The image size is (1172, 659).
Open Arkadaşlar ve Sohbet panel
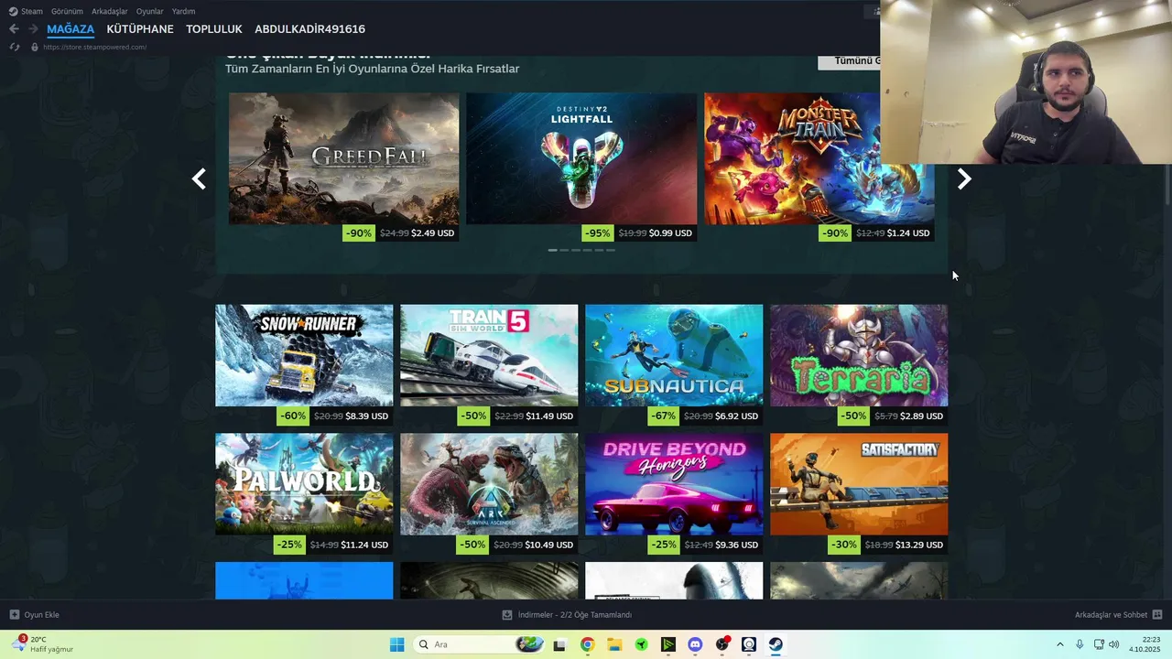1118,615
